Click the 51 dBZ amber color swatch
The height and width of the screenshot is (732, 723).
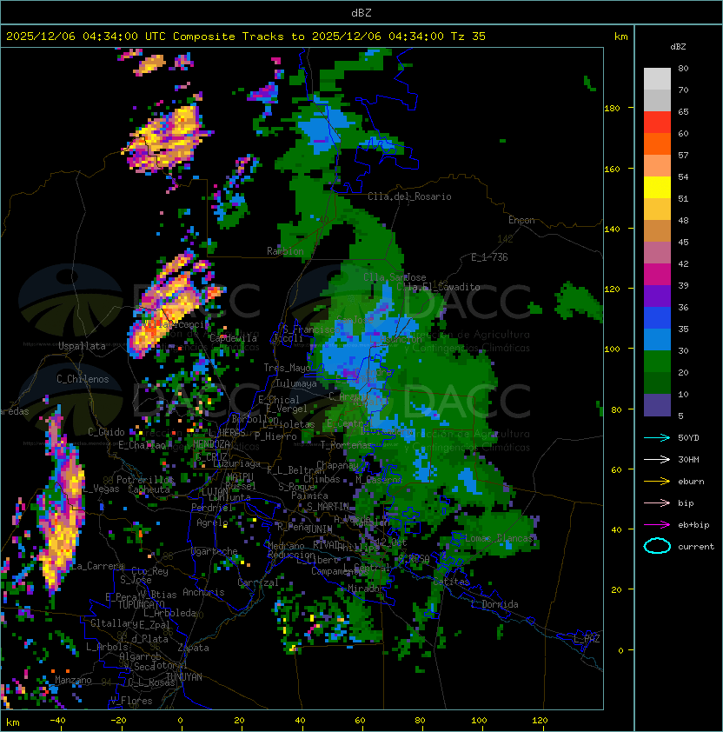click(657, 210)
